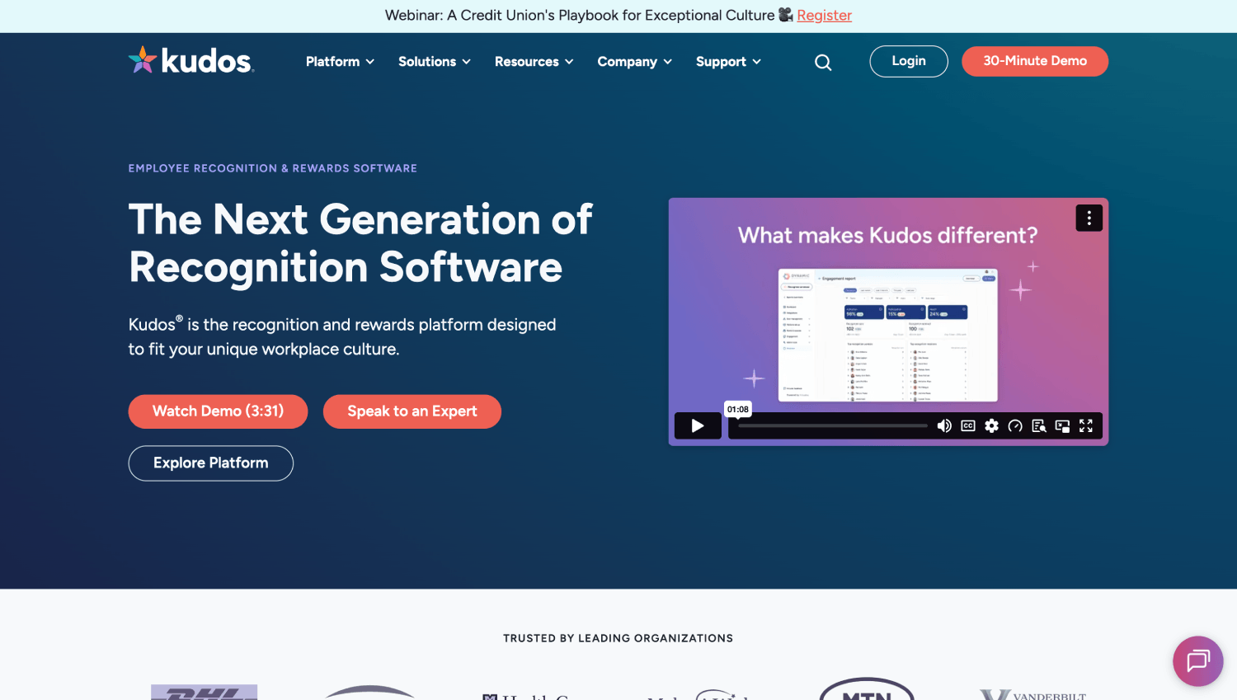Viewport: 1237px width, 700px height.
Task: Click the "What makes Kudos different?" video preview
Action: pyautogui.click(x=888, y=322)
